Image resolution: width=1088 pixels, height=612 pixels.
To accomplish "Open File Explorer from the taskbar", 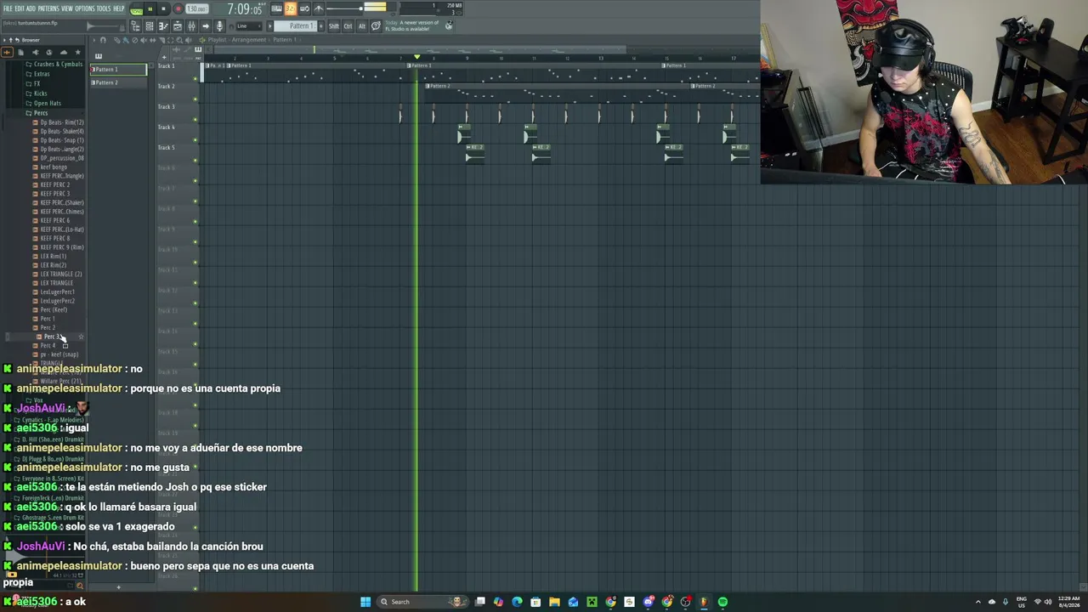I will [x=554, y=602].
